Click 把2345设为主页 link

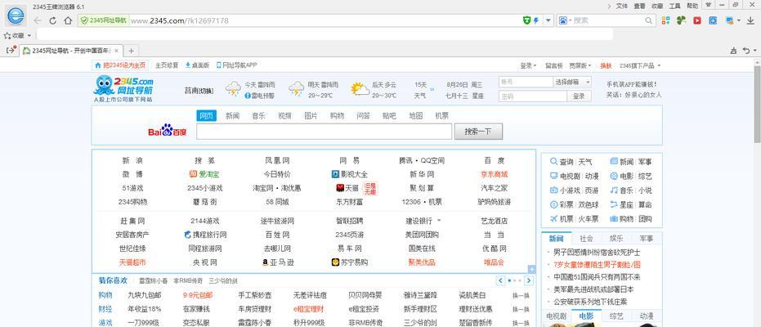coord(120,65)
